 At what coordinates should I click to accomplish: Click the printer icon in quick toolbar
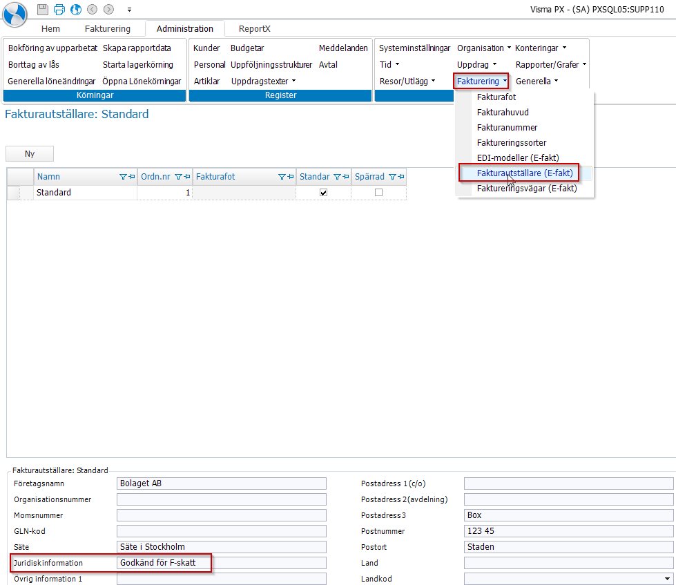point(59,10)
